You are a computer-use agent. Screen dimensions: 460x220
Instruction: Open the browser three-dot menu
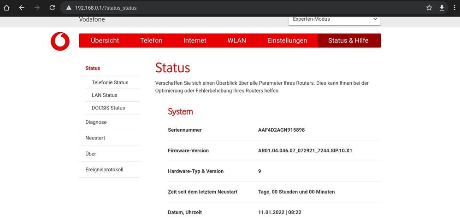(x=454, y=8)
